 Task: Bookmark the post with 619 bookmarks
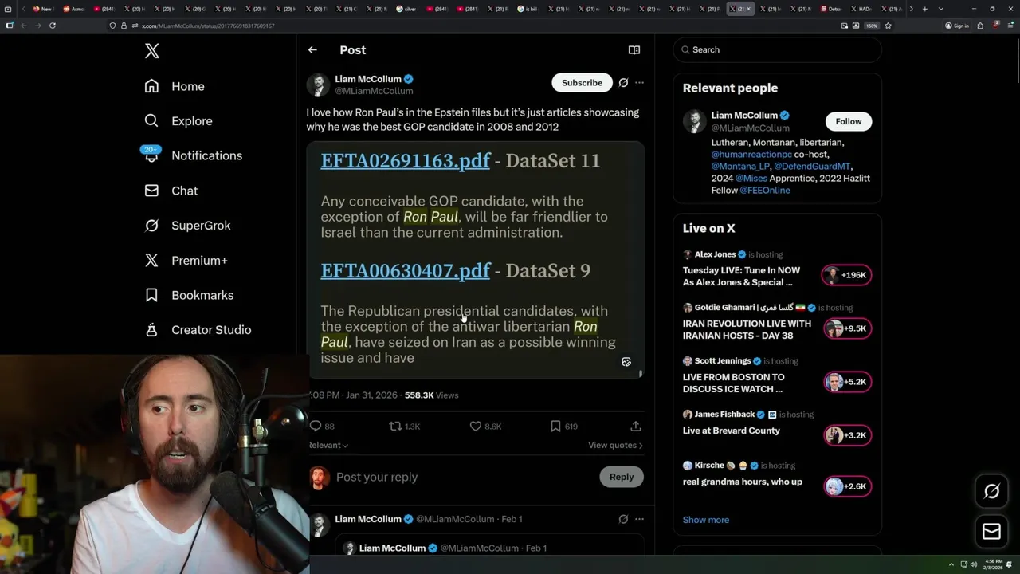coord(555,427)
